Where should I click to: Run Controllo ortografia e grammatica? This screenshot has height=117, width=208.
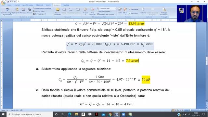point(7,11)
